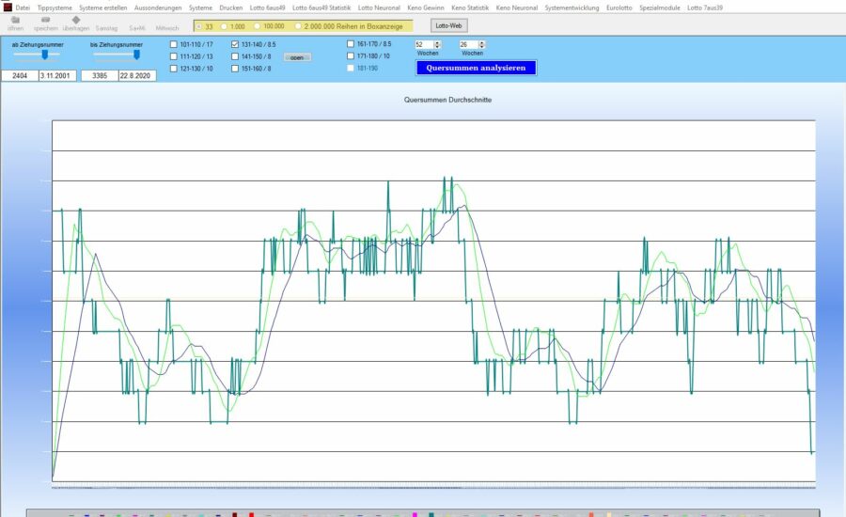The height and width of the screenshot is (517, 846).
Task: Select the 1.000 rows radio button
Action: pos(224,26)
